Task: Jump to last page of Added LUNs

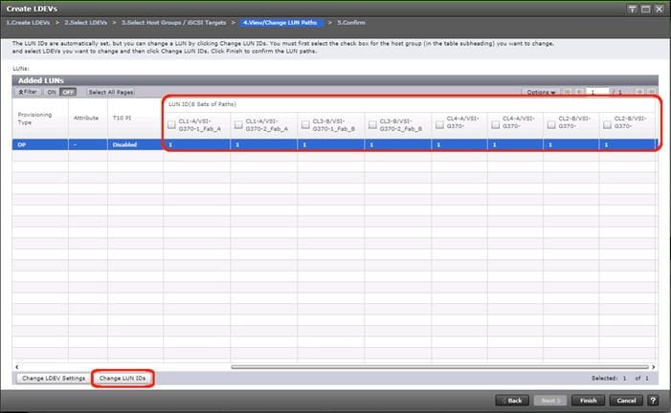Action: [651, 92]
